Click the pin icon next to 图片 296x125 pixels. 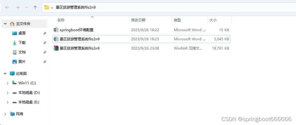45,62
